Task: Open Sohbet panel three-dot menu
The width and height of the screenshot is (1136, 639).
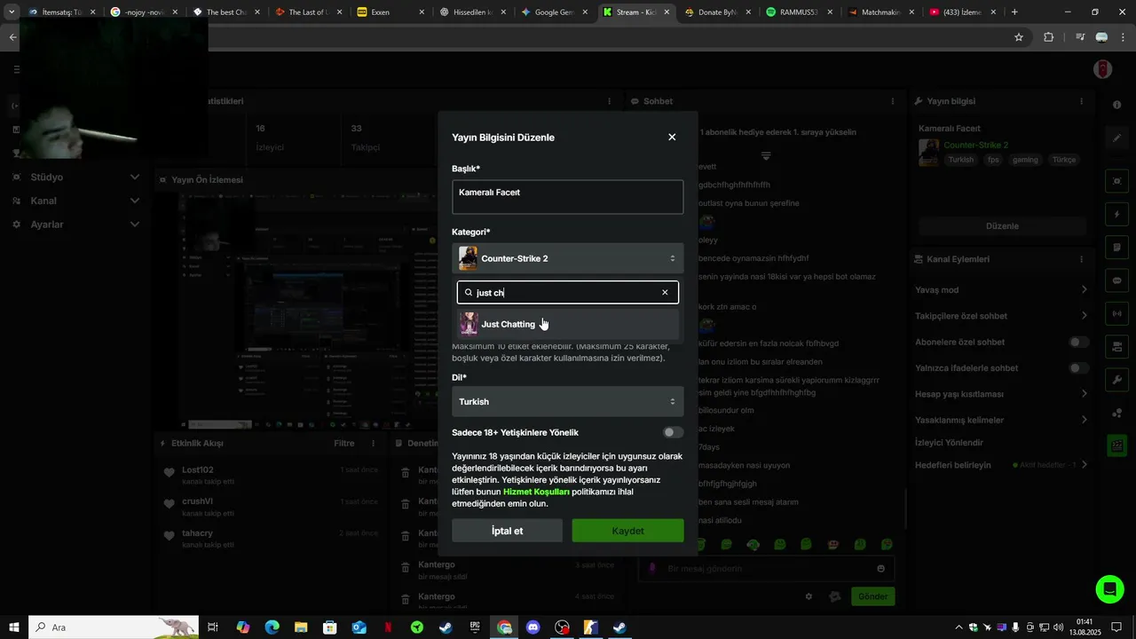Action: tap(892, 101)
